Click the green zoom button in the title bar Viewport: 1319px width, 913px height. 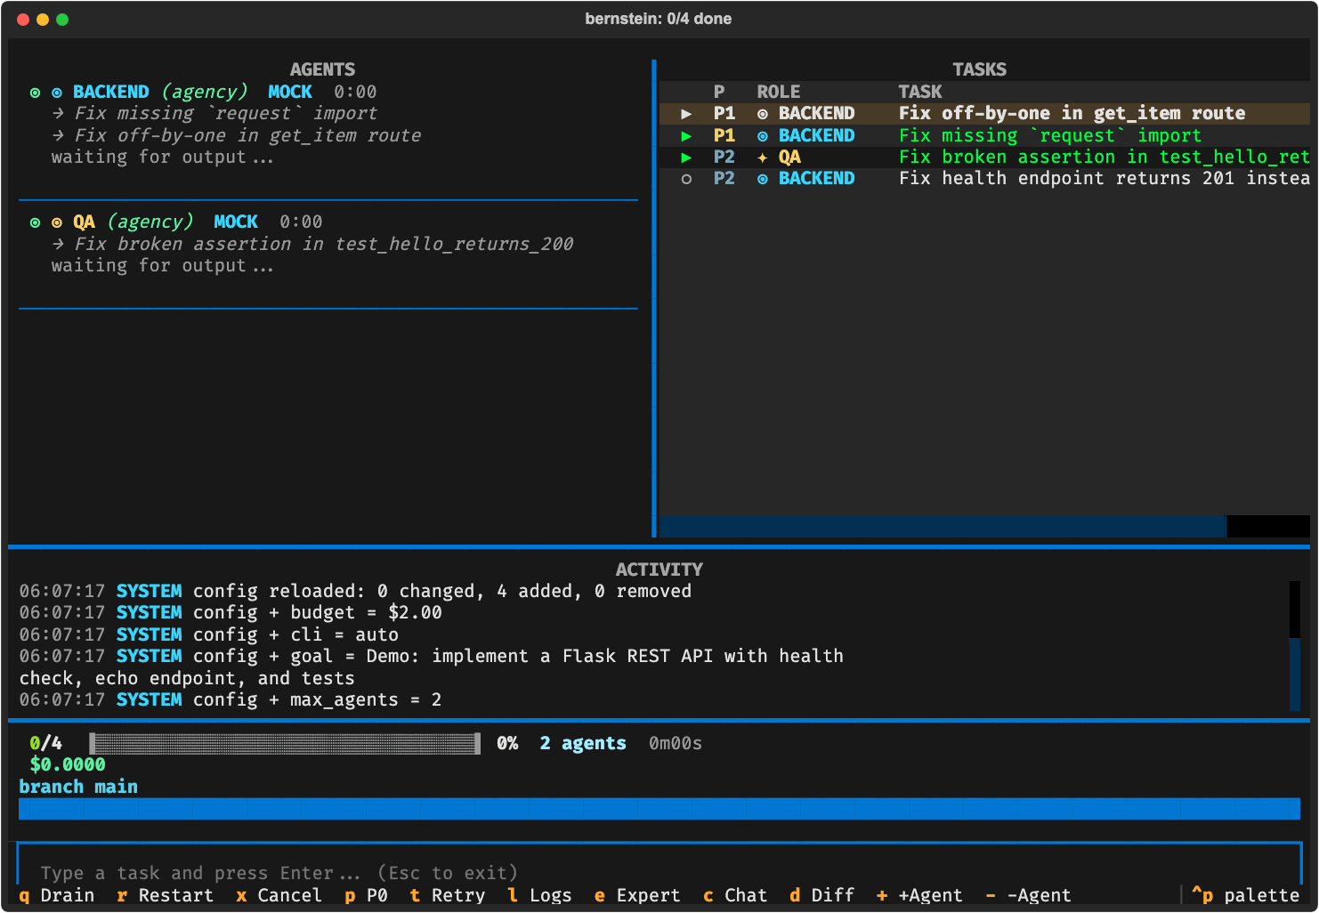point(62,20)
